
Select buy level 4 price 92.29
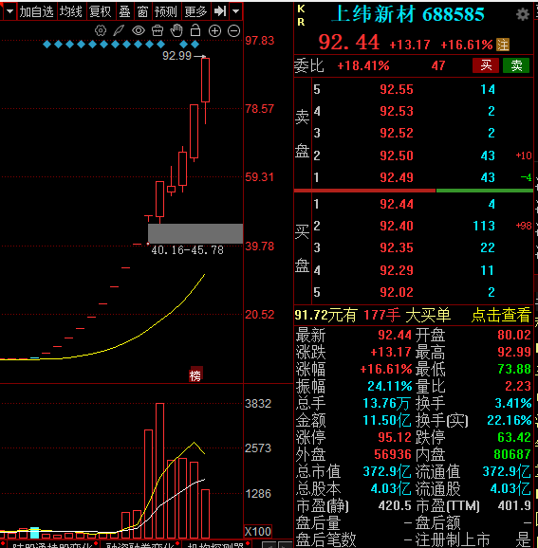pyautogui.click(x=397, y=270)
